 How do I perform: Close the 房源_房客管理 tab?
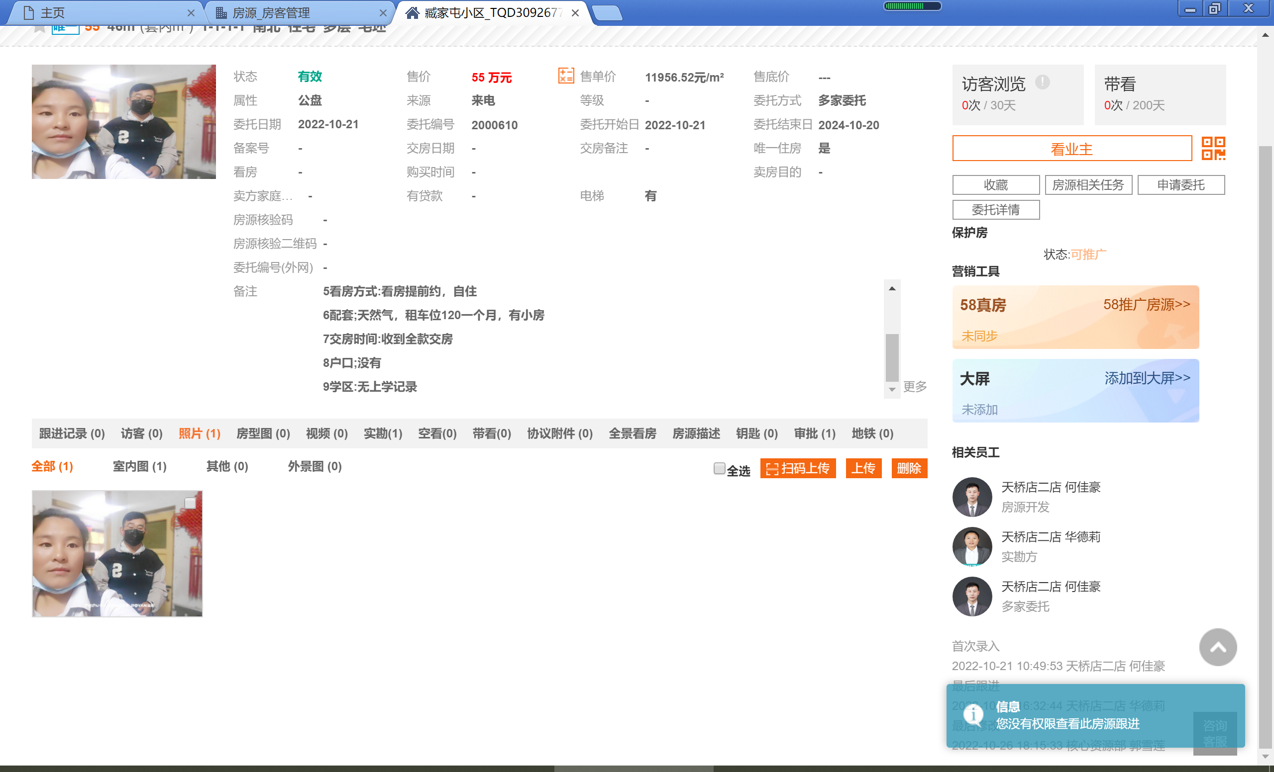pos(383,13)
